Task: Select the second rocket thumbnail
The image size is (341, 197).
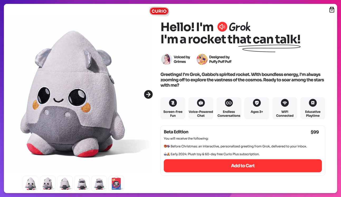Action: pos(48,183)
